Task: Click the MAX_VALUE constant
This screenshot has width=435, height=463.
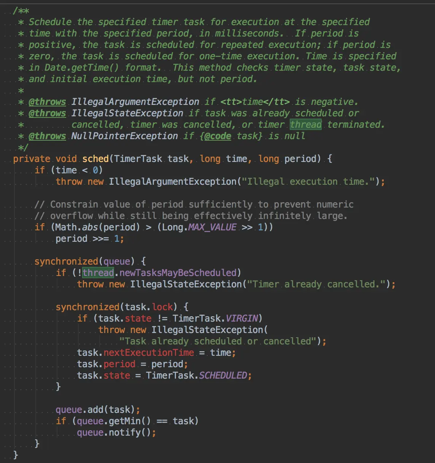Action: pos(213,227)
